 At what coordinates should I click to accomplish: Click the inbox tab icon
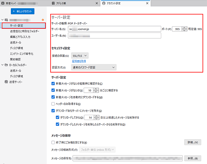pos(3,3)
